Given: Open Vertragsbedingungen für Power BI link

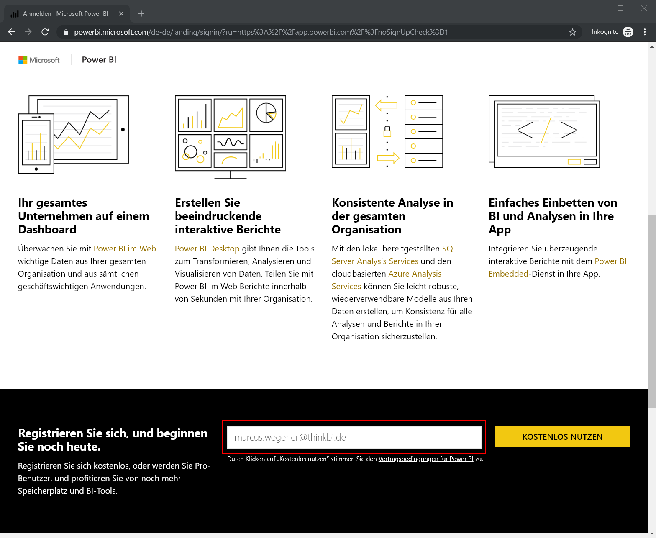Looking at the screenshot, I should 426,459.
